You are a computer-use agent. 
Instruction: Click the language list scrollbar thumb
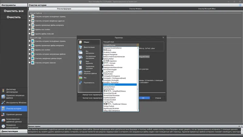pyautogui.click(x=138, y=89)
